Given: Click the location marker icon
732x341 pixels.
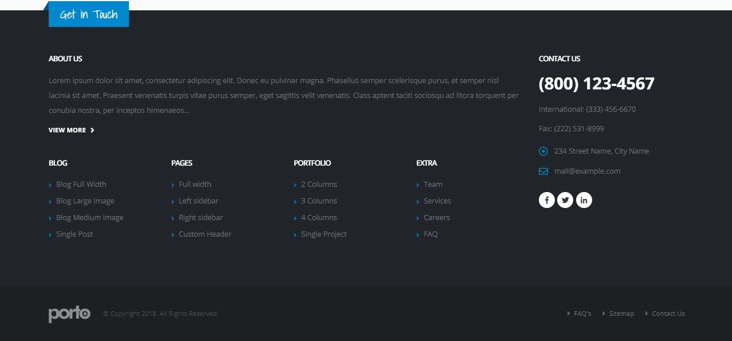Looking at the screenshot, I should [x=543, y=151].
